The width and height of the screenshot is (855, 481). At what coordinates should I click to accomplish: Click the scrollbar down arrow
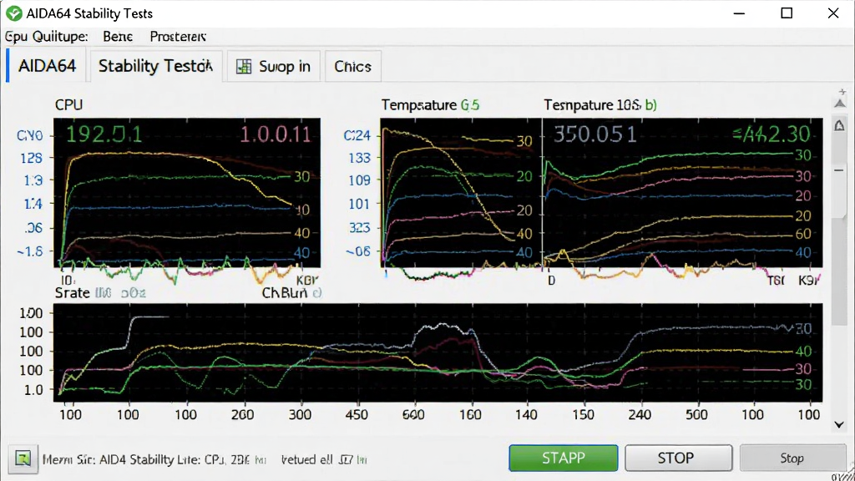coord(839,424)
